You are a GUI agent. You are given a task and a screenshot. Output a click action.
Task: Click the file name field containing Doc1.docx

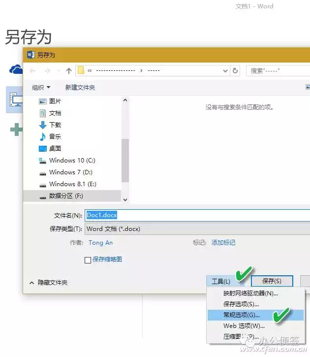(x=197, y=215)
